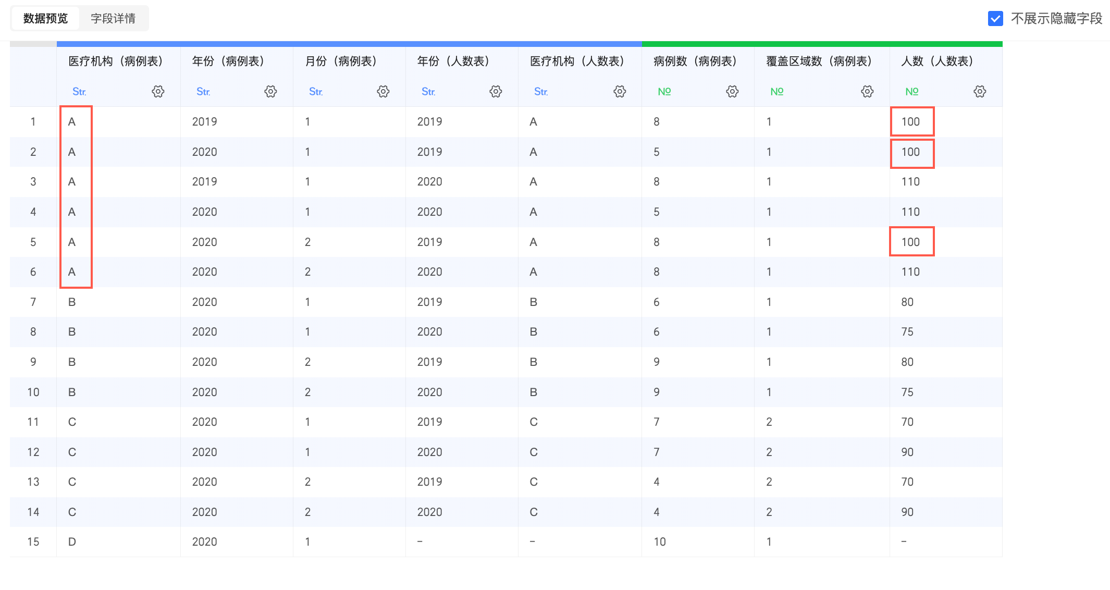Open gear settings for 病例数（病例表）column
The height and width of the screenshot is (590, 1110).
[732, 92]
